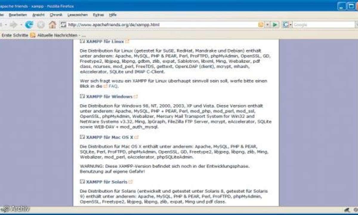Viewport: 358px width, 215px height.
Task: Open the Google search engine selector
Action: tap(287, 25)
